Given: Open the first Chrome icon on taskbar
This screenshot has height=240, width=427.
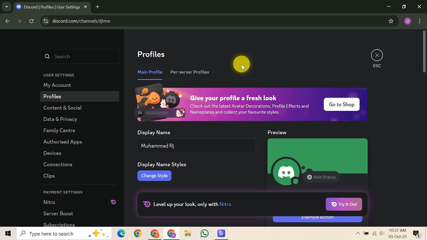Looking at the screenshot, I should click(x=138, y=234).
